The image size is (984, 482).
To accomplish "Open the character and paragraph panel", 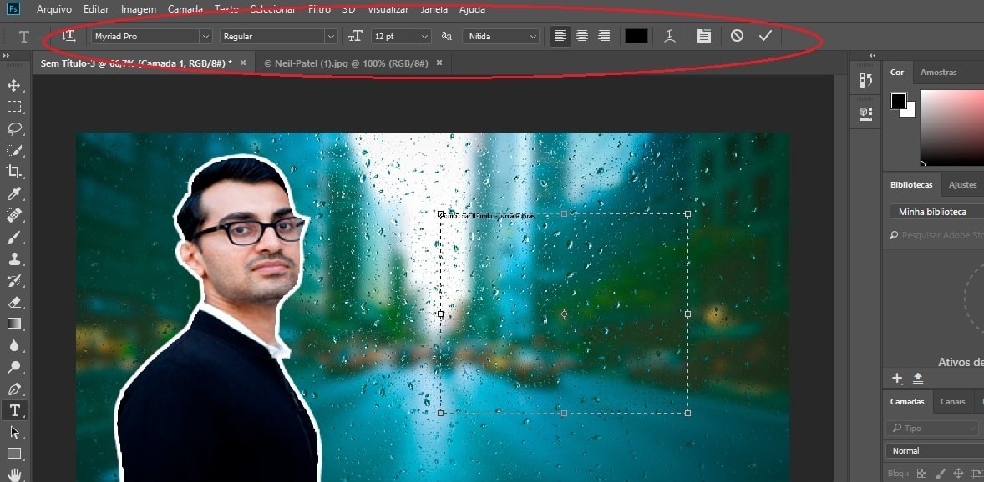I will coord(704,36).
